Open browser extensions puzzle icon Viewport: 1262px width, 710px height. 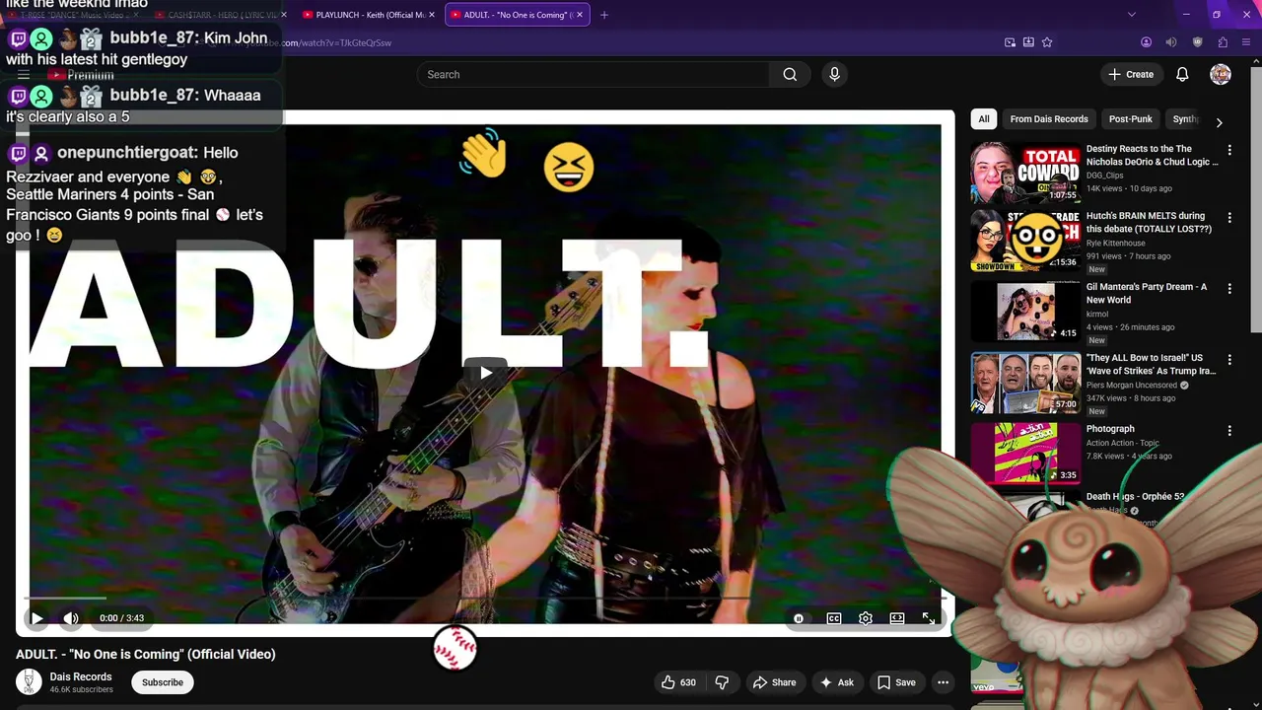(x=1223, y=42)
